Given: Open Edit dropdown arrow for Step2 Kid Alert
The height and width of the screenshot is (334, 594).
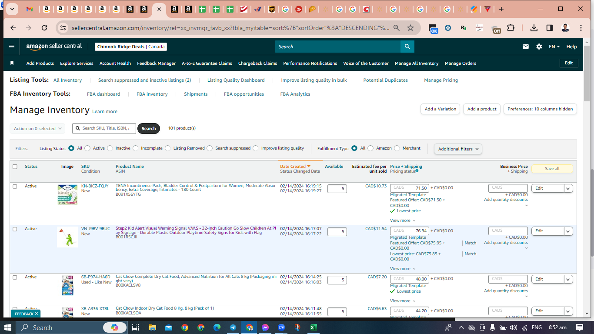Looking at the screenshot, I should coord(568,231).
